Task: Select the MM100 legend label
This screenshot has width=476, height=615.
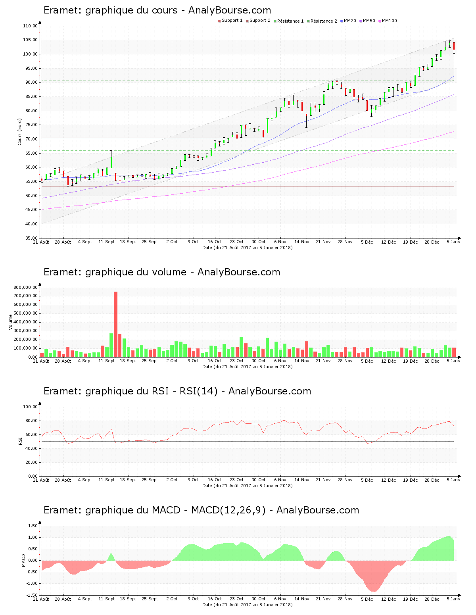Action: [x=390, y=21]
